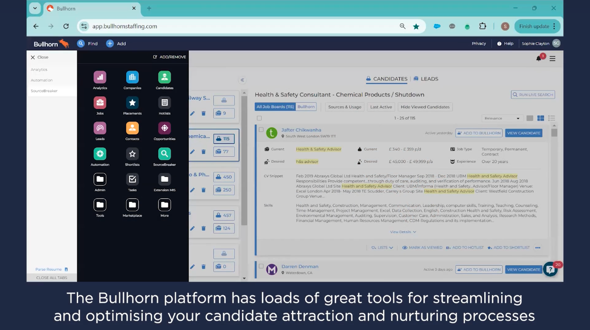Open the Companies app icon
This screenshot has height=330, width=590.
point(132,77)
